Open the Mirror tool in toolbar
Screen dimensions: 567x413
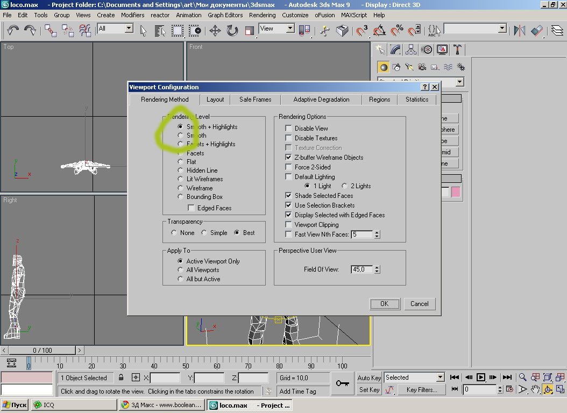click(519, 30)
